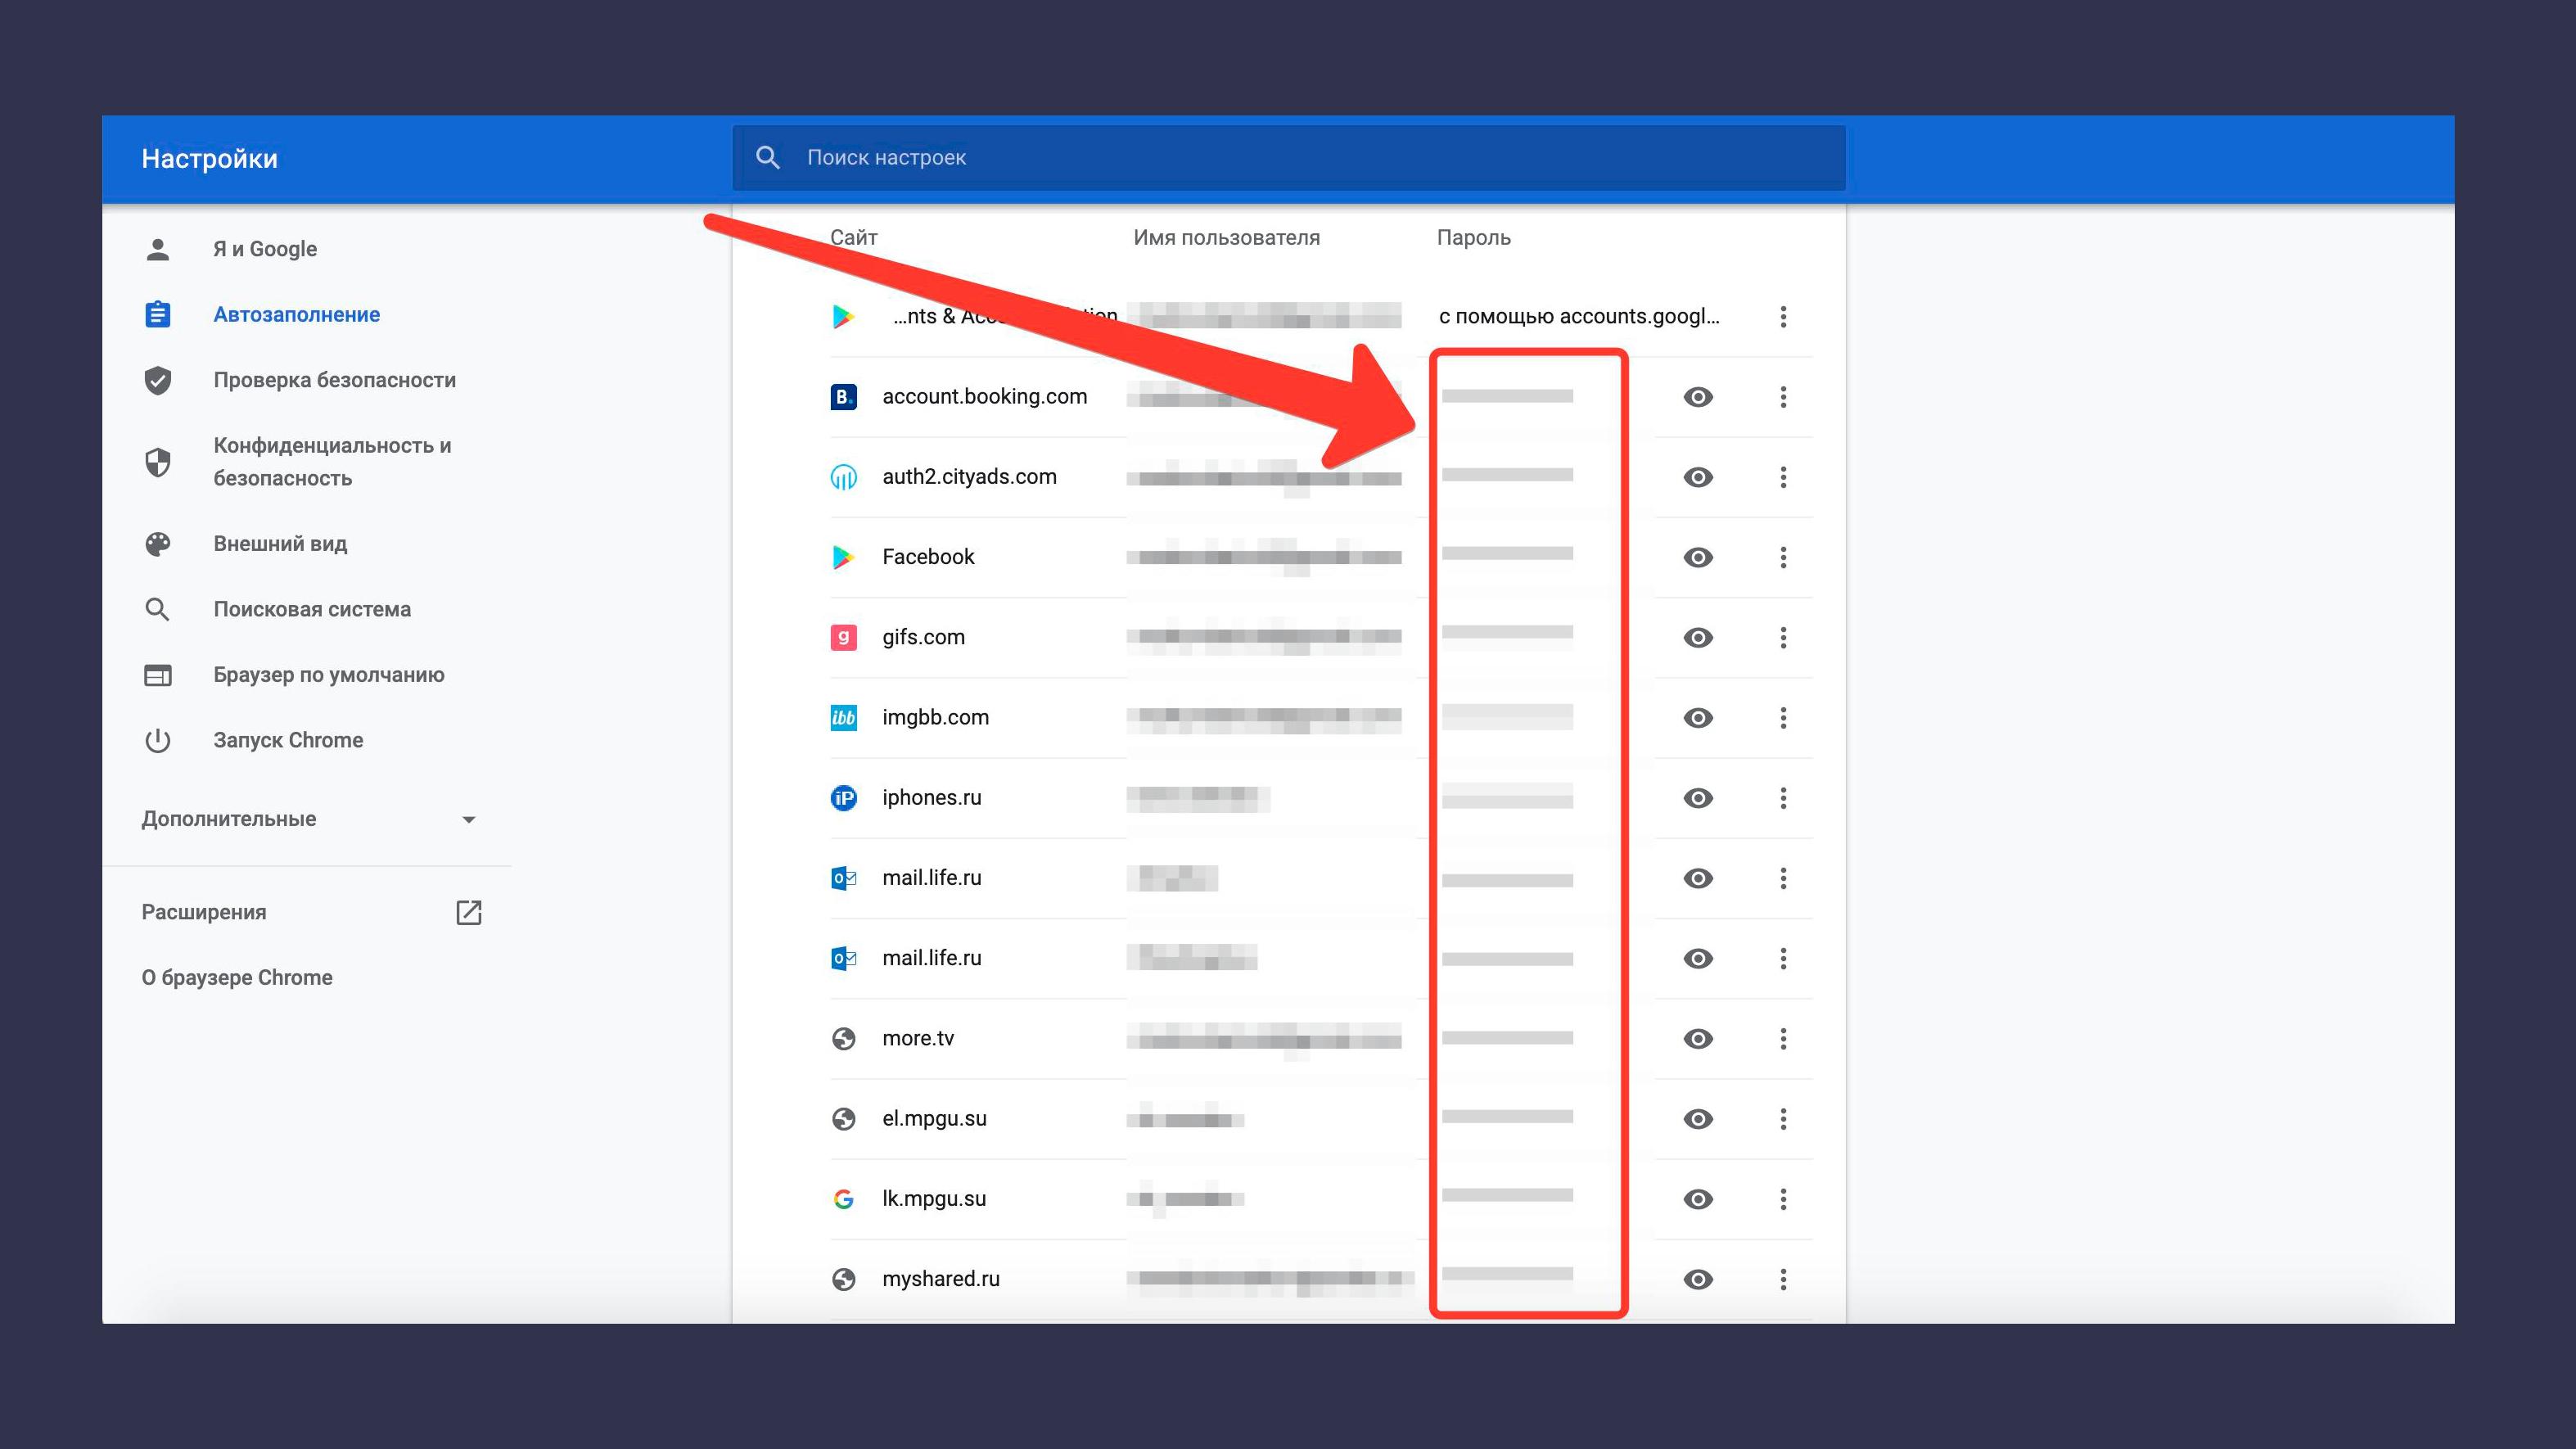Reveal the gifs.com password
Viewport: 2576px width, 1449px height.
[x=1697, y=637]
